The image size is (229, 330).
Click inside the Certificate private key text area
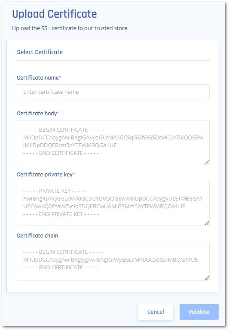[x=113, y=203]
